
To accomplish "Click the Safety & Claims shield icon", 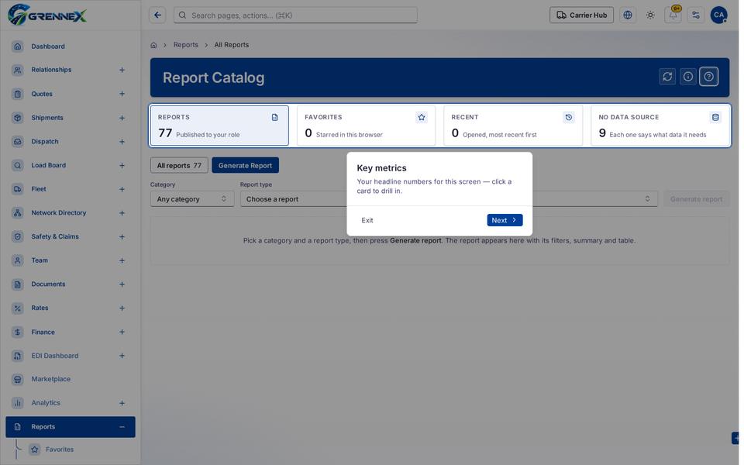I will coord(18,236).
